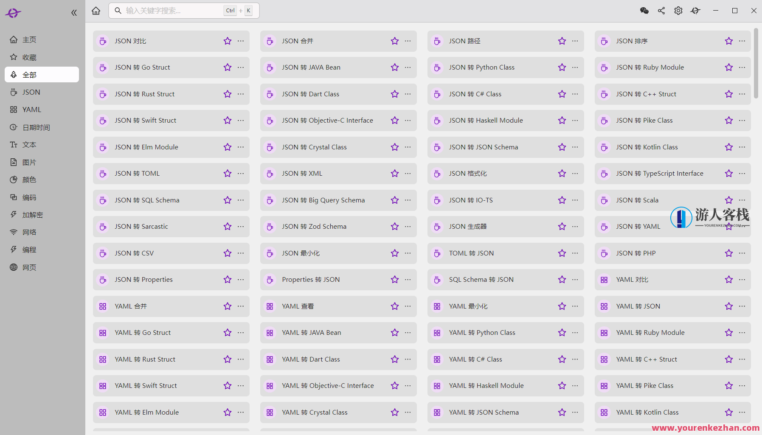Switch to the 加解密 sidebar category
This screenshot has width=762, height=435.
pos(33,215)
